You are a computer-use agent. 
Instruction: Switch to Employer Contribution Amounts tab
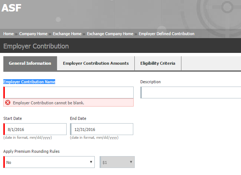click(96, 63)
